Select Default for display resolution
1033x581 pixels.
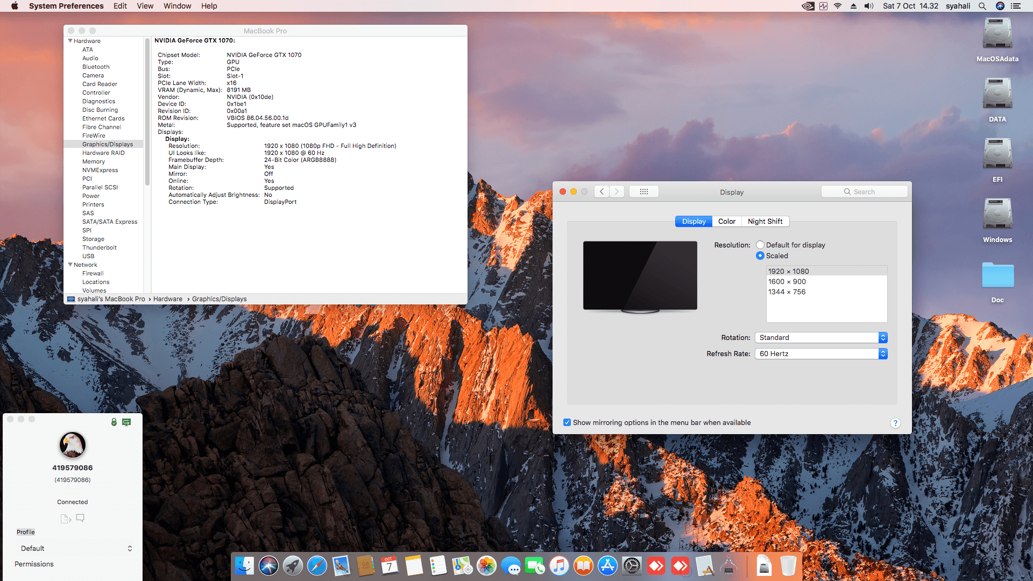point(760,245)
